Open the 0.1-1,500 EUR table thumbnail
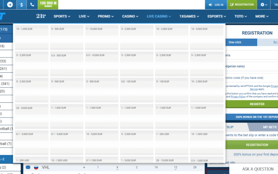 [102, 160]
